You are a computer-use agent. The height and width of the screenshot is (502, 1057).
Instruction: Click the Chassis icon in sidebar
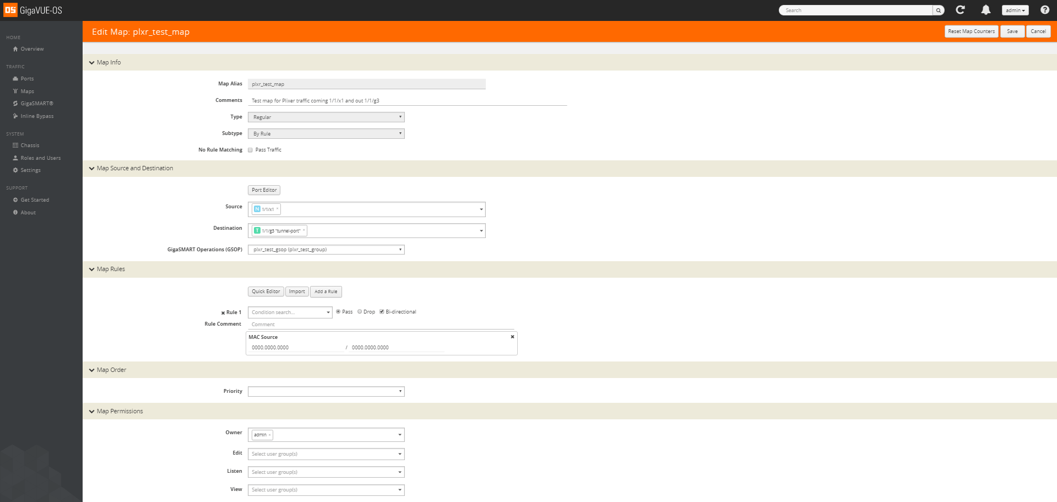[x=15, y=145]
